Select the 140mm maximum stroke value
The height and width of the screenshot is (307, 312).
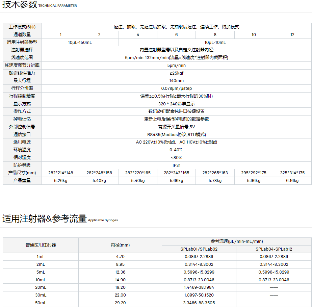tap(176, 81)
